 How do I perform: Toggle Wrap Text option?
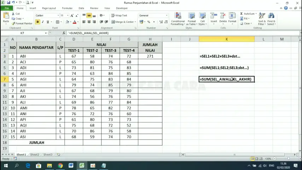(x=119, y=16)
